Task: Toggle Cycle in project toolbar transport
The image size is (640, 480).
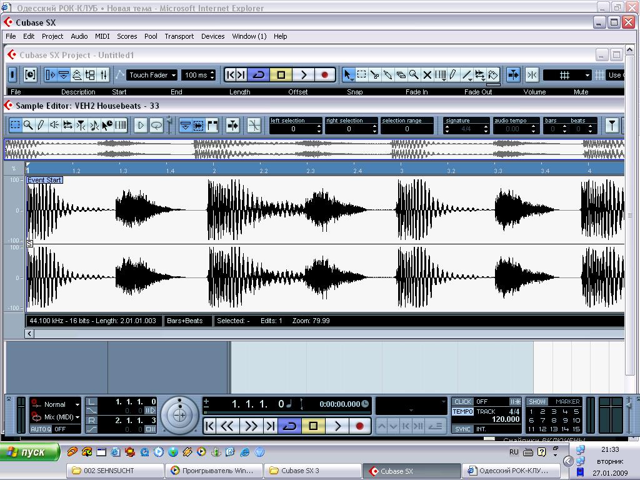Action: click(259, 75)
